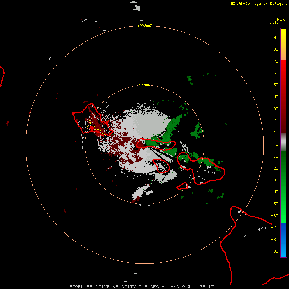Click the -30 value on velocity scale
This screenshot has height=289, width=289.
point(275,180)
